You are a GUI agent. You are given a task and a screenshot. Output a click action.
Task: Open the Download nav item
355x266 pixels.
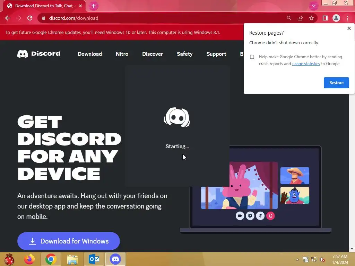(90, 54)
